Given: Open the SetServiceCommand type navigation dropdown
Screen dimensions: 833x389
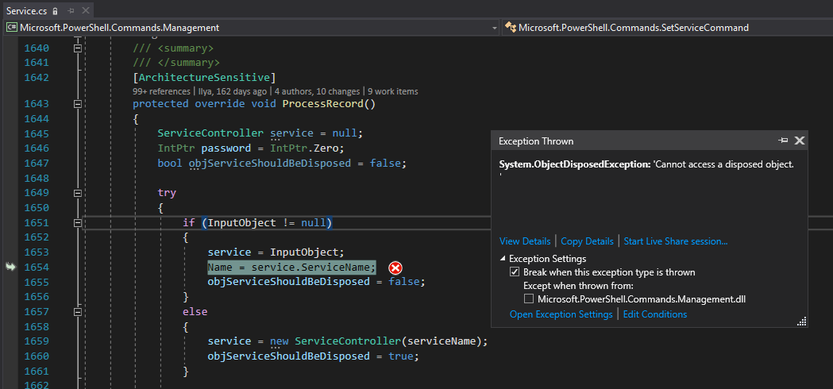Looking at the screenshot, I should [x=668, y=28].
